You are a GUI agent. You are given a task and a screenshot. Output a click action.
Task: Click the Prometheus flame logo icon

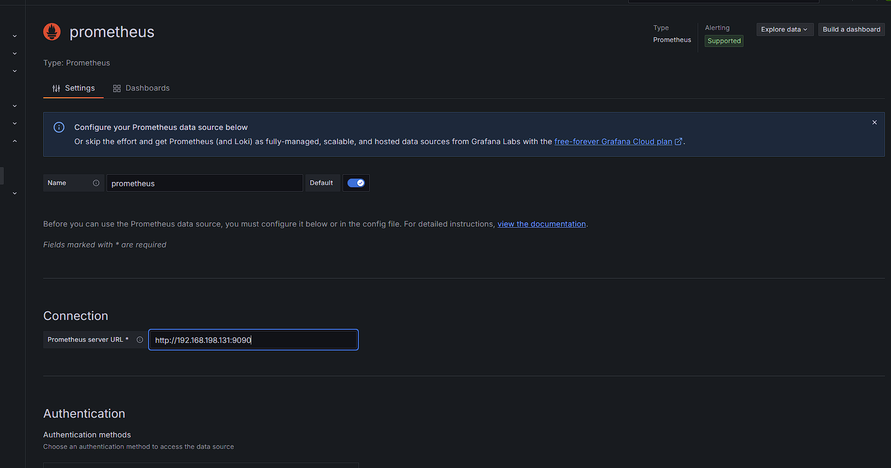(52, 32)
